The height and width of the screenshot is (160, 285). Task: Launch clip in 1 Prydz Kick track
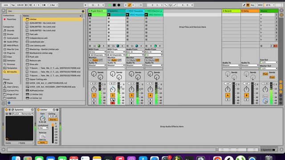(90, 15)
